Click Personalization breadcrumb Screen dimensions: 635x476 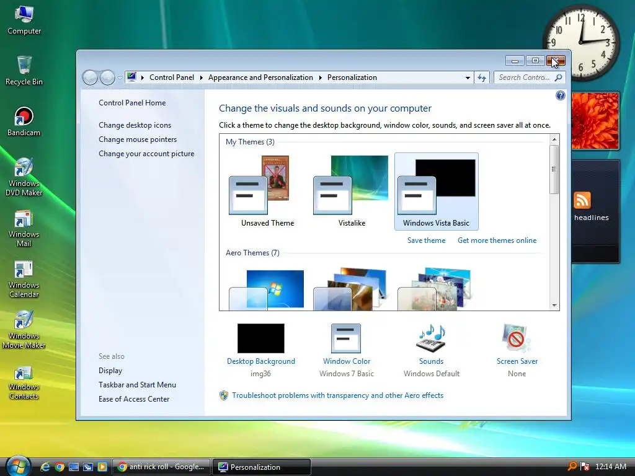tap(352, 77)
